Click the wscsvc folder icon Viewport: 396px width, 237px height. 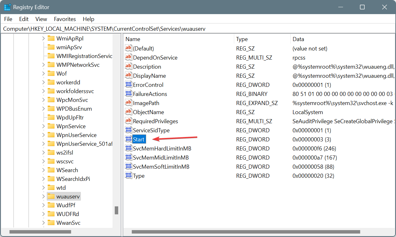51,161
